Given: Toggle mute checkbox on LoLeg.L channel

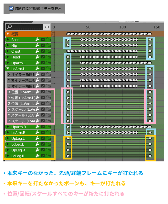Looking at the screenshot, I should tap(43, 144).
